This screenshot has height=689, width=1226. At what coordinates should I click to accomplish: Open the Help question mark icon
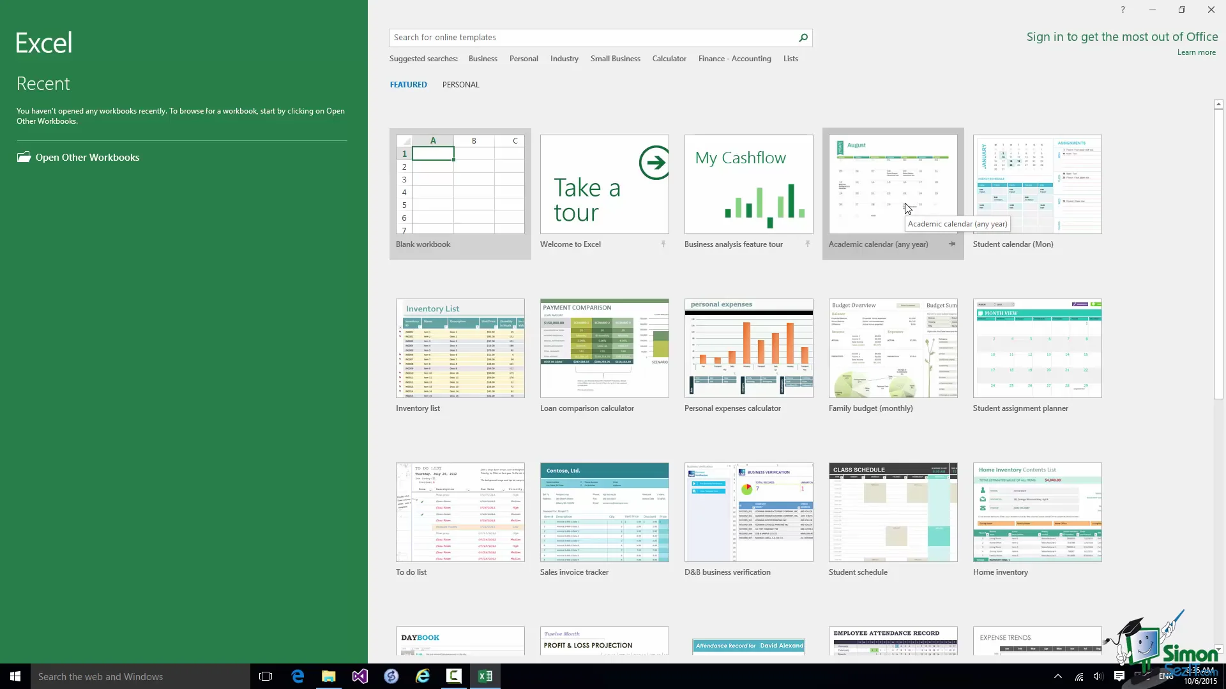[x=1123, y=10]
